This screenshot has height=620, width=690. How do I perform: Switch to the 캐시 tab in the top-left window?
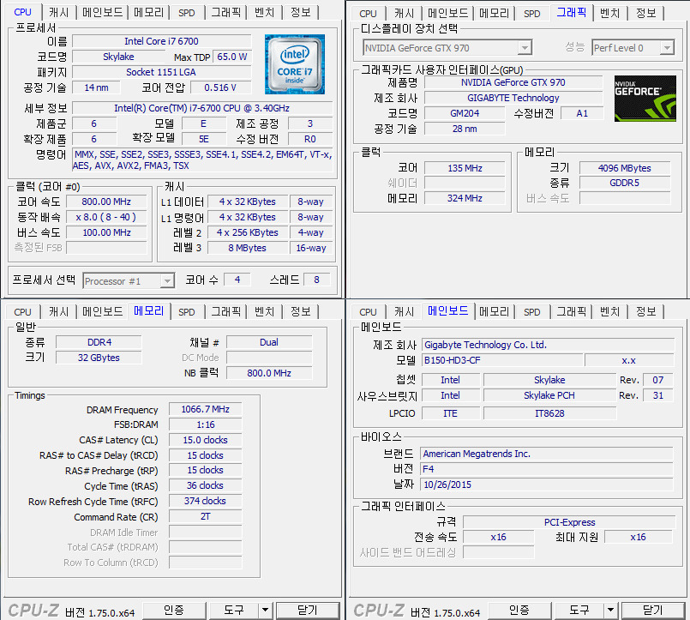(x=59, y=13)
